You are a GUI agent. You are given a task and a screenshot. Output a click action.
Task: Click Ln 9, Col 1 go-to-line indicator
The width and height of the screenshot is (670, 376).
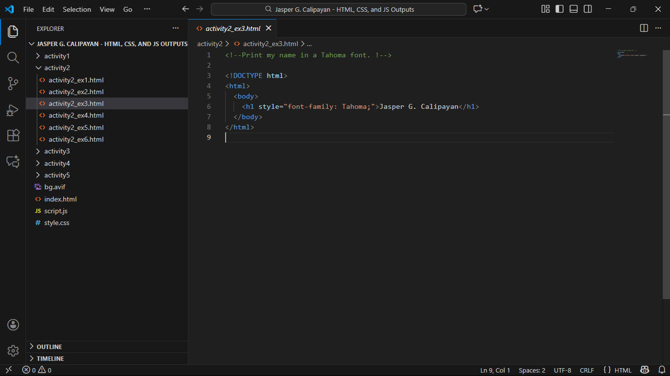coord(495,370)
